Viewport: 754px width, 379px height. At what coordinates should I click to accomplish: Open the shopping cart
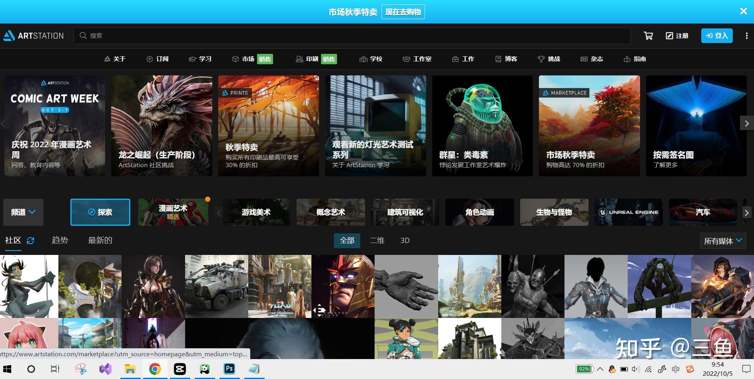click(x=648, y=36)
